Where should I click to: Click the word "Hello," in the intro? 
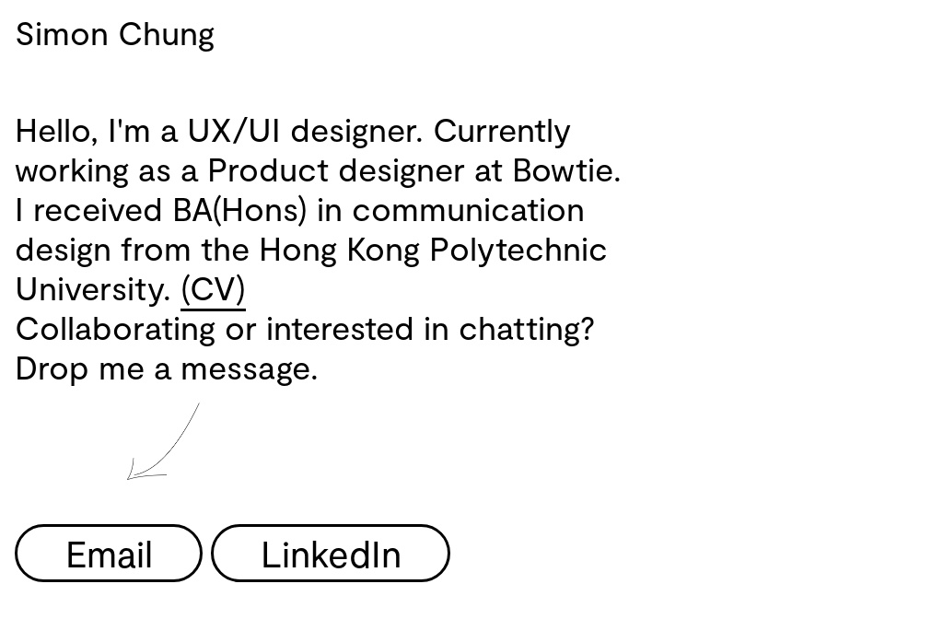(57, 131)
